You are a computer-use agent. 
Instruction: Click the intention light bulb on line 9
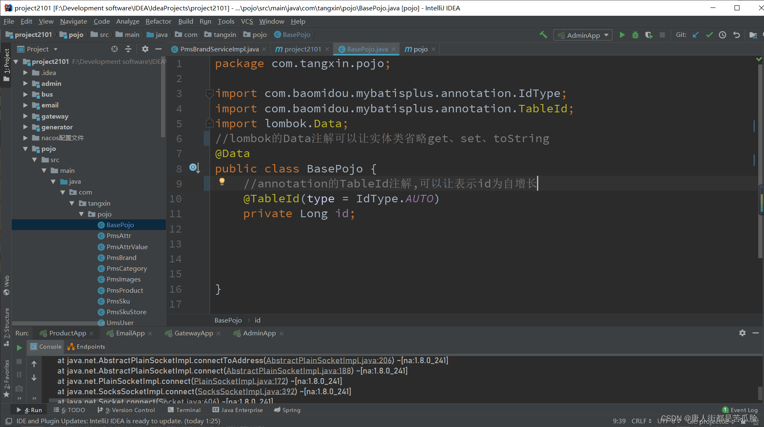[222, 181]
